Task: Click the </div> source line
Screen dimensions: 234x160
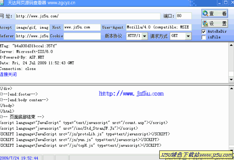Action: pos(6,88)
